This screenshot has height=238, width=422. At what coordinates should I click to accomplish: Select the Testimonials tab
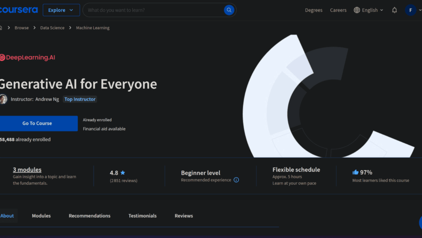pyautogui.click(x=143, y=216)
